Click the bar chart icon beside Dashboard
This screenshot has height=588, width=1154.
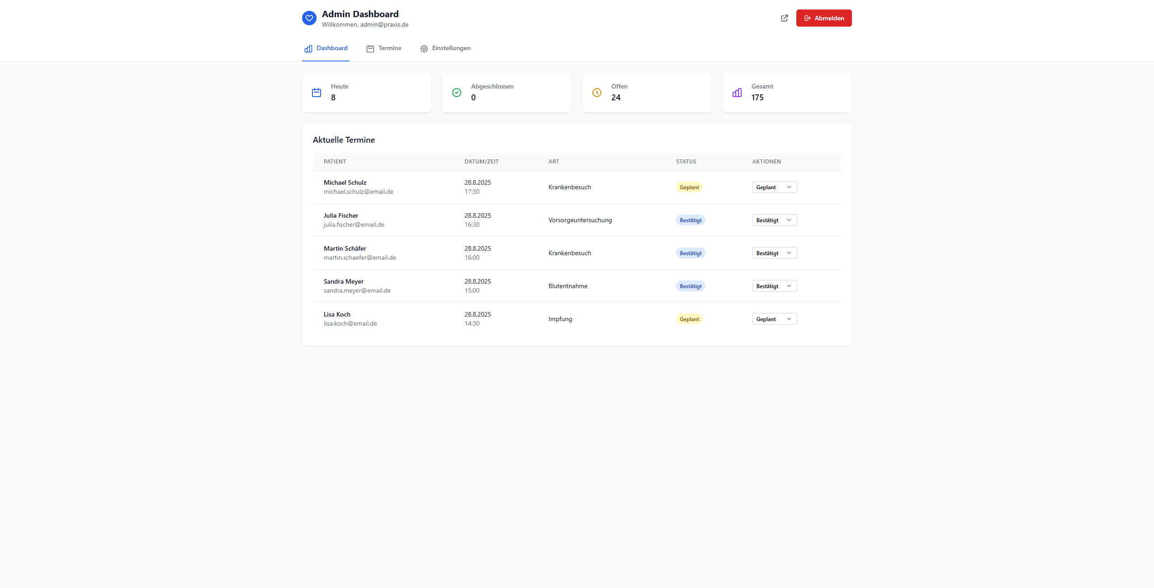(308, 48)
